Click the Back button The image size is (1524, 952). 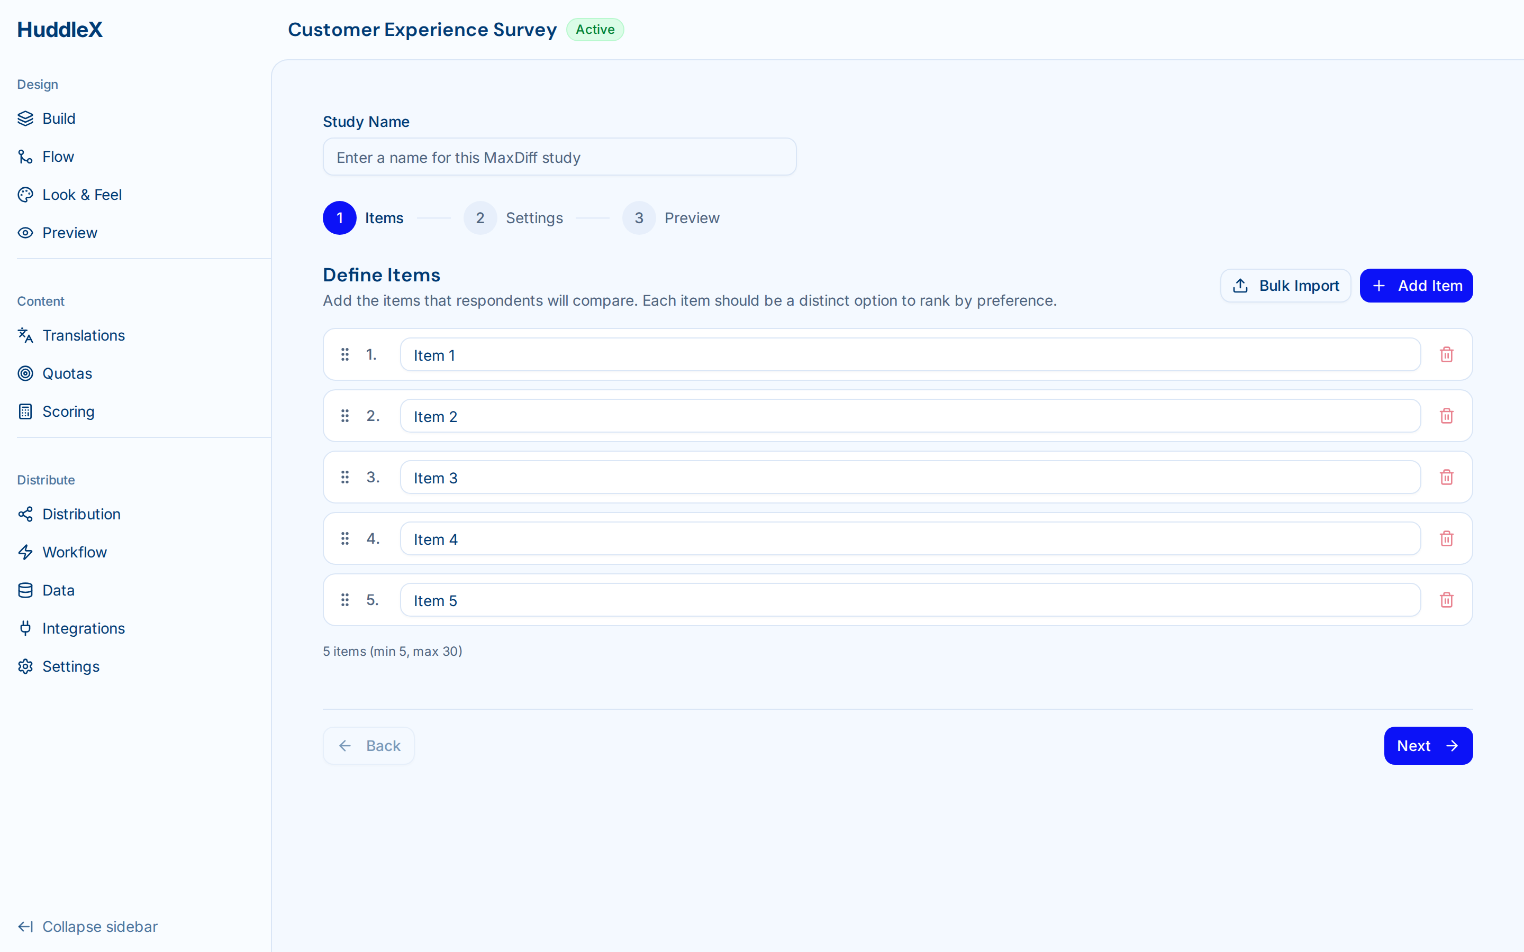coord(368,746)
